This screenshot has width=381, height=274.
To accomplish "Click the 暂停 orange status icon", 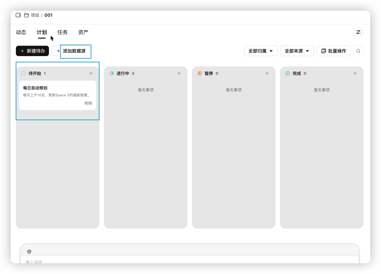I will pos(200,73).
